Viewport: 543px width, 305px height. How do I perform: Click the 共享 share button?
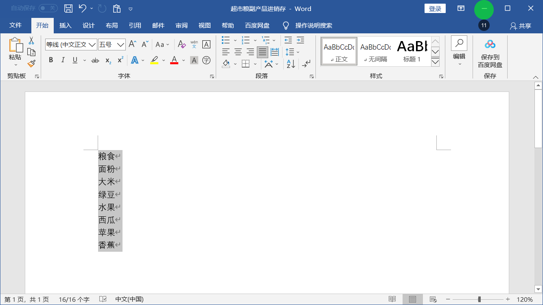[521, 26]
